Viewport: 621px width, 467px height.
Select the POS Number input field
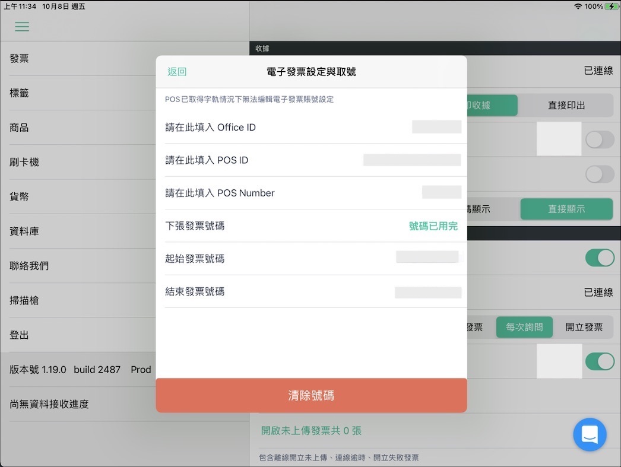(442, 192)
